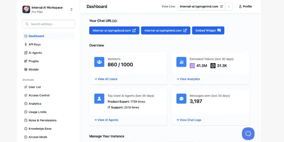Click the Embed Widget button
This screenshot has width=284, height=142.
tap(208, 31)
